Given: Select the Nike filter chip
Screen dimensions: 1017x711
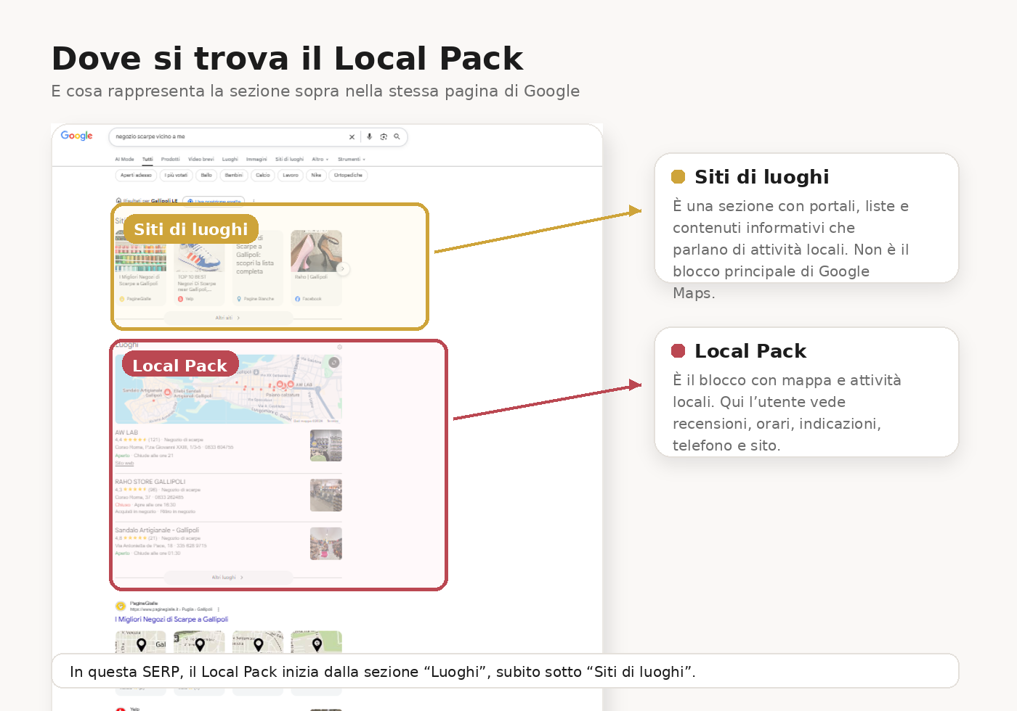Looking at the screenshot, I should (x=316, y=175).
